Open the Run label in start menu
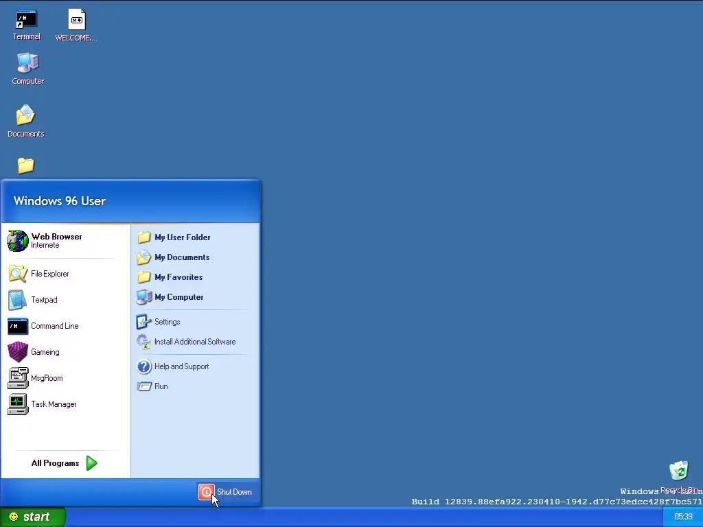Screen dimensions: 703x527 click(x=161, y=386)
